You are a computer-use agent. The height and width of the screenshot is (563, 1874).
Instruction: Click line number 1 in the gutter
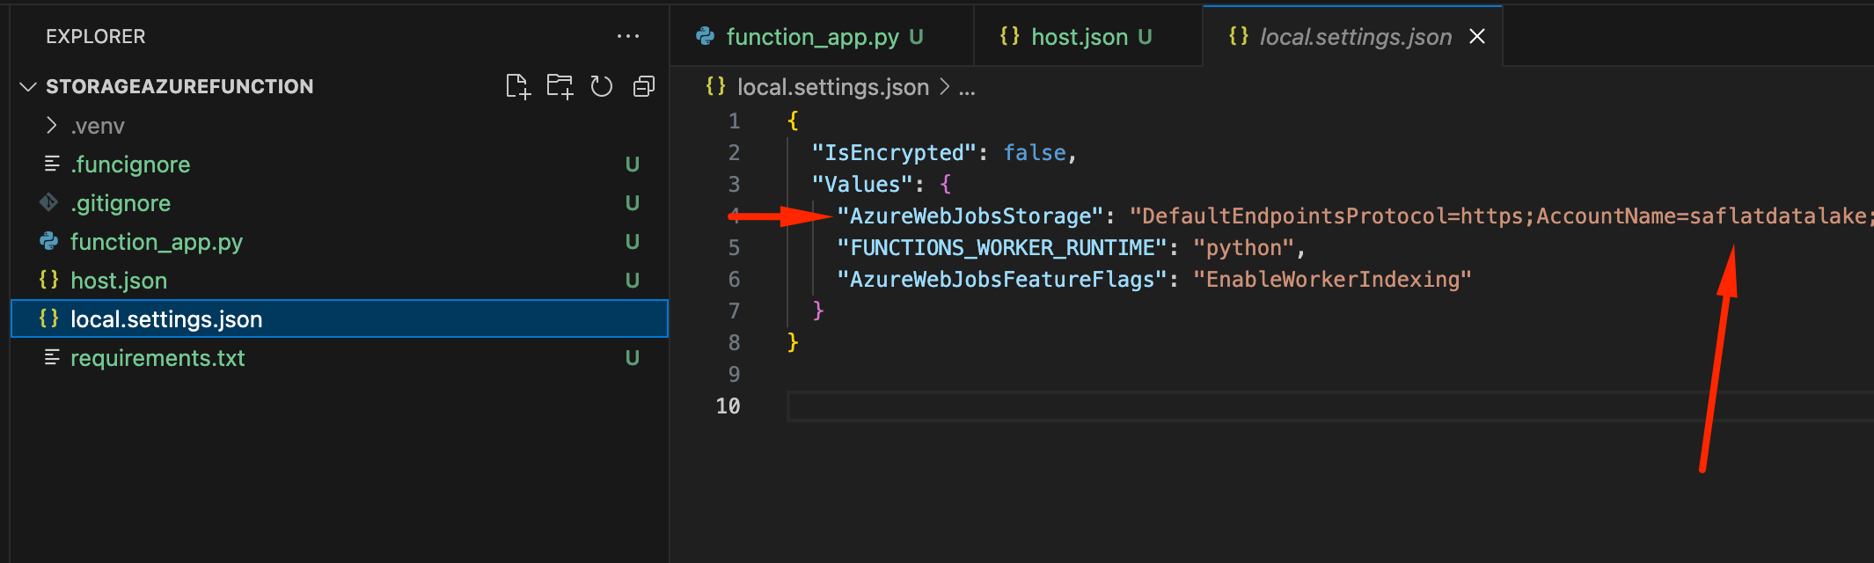(x=734, y=121)
